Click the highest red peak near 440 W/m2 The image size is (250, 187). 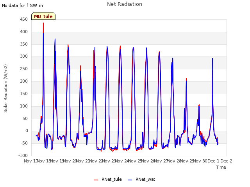(x=43, y=23)
